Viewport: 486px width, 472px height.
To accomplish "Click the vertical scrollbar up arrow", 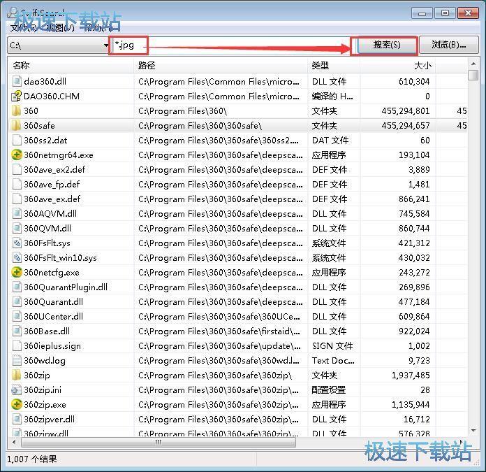I will [x=473, y=64].
